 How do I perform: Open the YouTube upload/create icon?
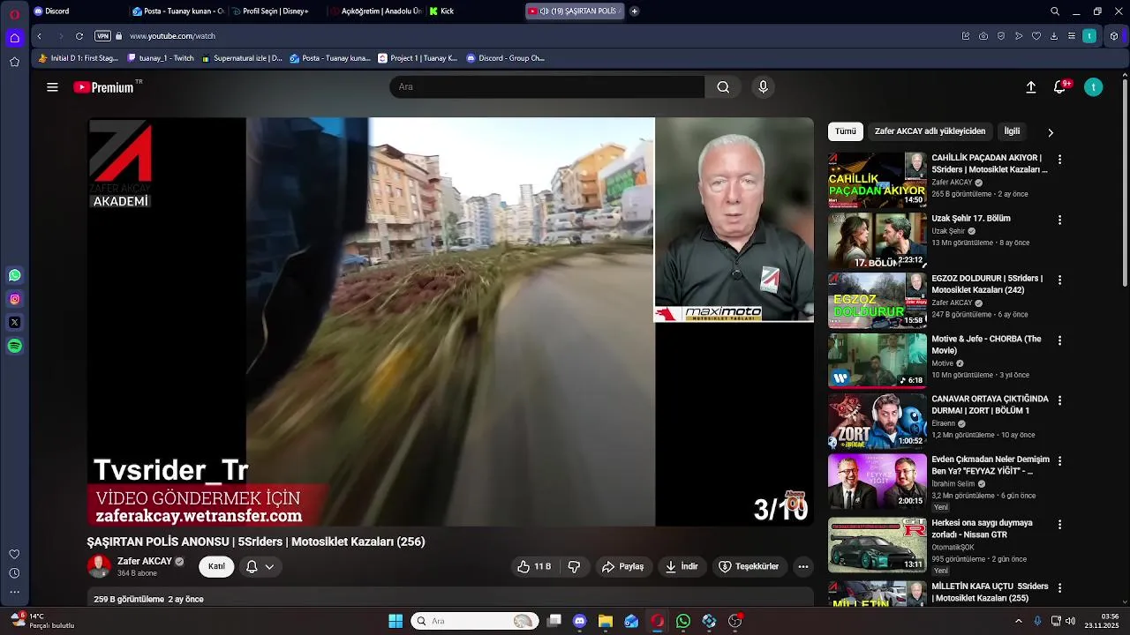pos(1030,87)
